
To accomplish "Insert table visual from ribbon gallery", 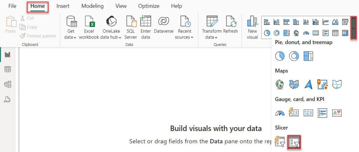I will click(335, 33).
